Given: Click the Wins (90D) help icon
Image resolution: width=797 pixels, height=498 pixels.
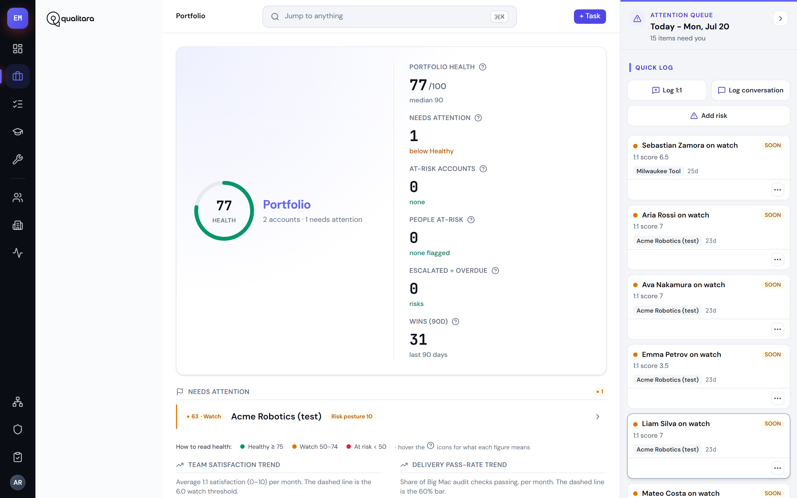Looking at the screenshot, I should pyautogui.click(x=456, y=321).
